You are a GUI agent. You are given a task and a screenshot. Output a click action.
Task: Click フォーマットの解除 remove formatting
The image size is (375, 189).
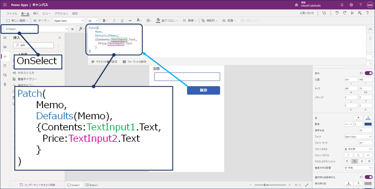pyautogui.click(x=134, y=62)
